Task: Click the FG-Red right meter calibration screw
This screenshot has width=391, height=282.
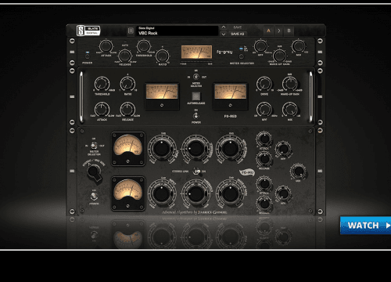Action: click(x=231, y=105)
